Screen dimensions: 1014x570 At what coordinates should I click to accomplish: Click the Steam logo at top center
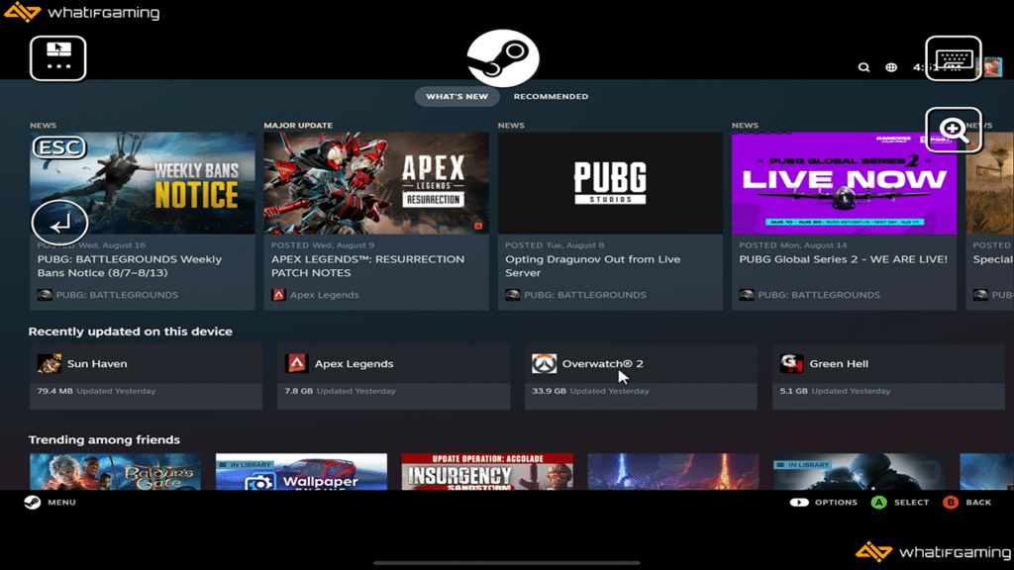coord(503,58)
